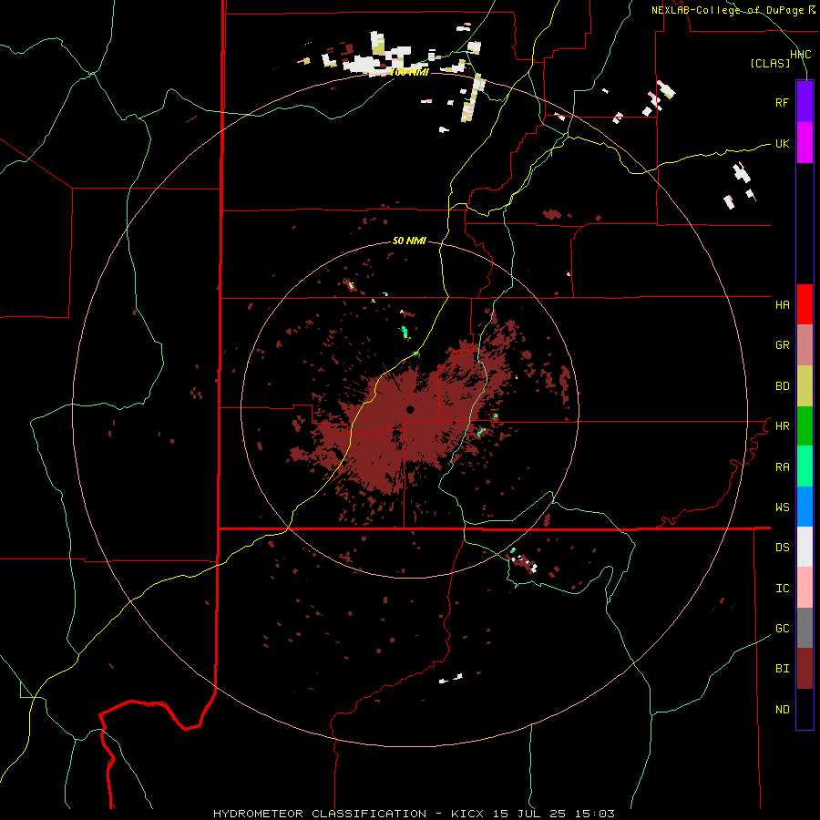Viewport: 820px width, 820px height.
Task: Click the blue WS legend swatch
Action: click(805, 507)
